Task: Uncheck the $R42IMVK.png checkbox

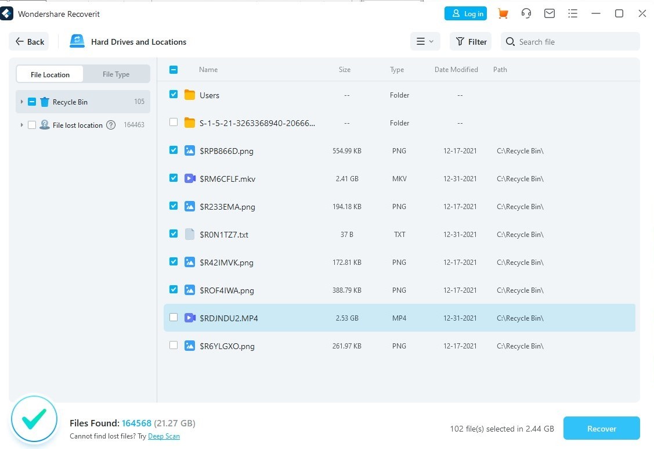Action: coord(174,261)
